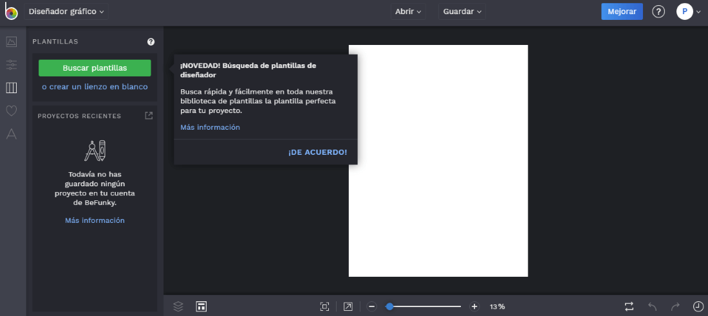The width and height of the screenshot is (708, 316).
Task: Click the zoom out minus button
Action: pyautogui.click(x=371, y=306)
